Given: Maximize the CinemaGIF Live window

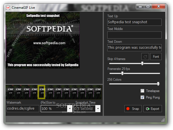Looking at the screenshot, I should tap(148, 6).
